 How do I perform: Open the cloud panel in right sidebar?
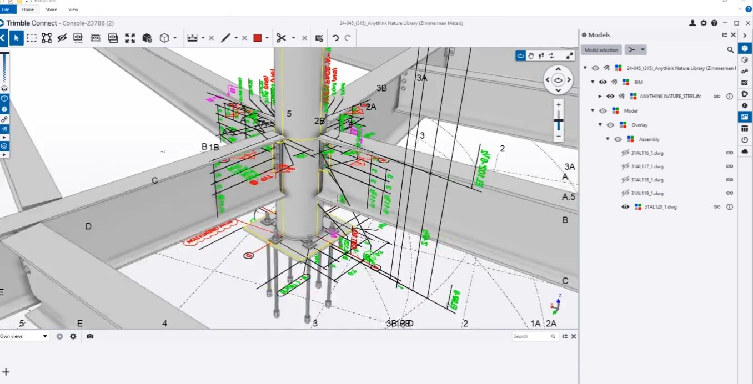pyautogui.click(x=745, y=151)
